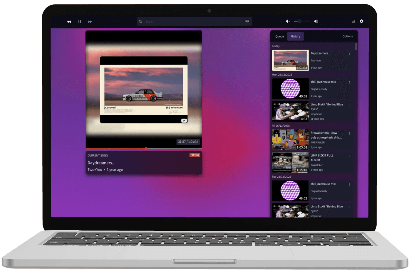The width and height of the screenshot is (412, 270).
Task: Open the menu for LIMP BIZKIT FULL ALBUM
Action: [x=349, y=156]
